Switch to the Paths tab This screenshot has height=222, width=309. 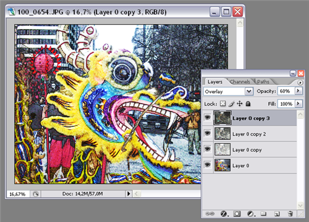[x=263, y=82]
